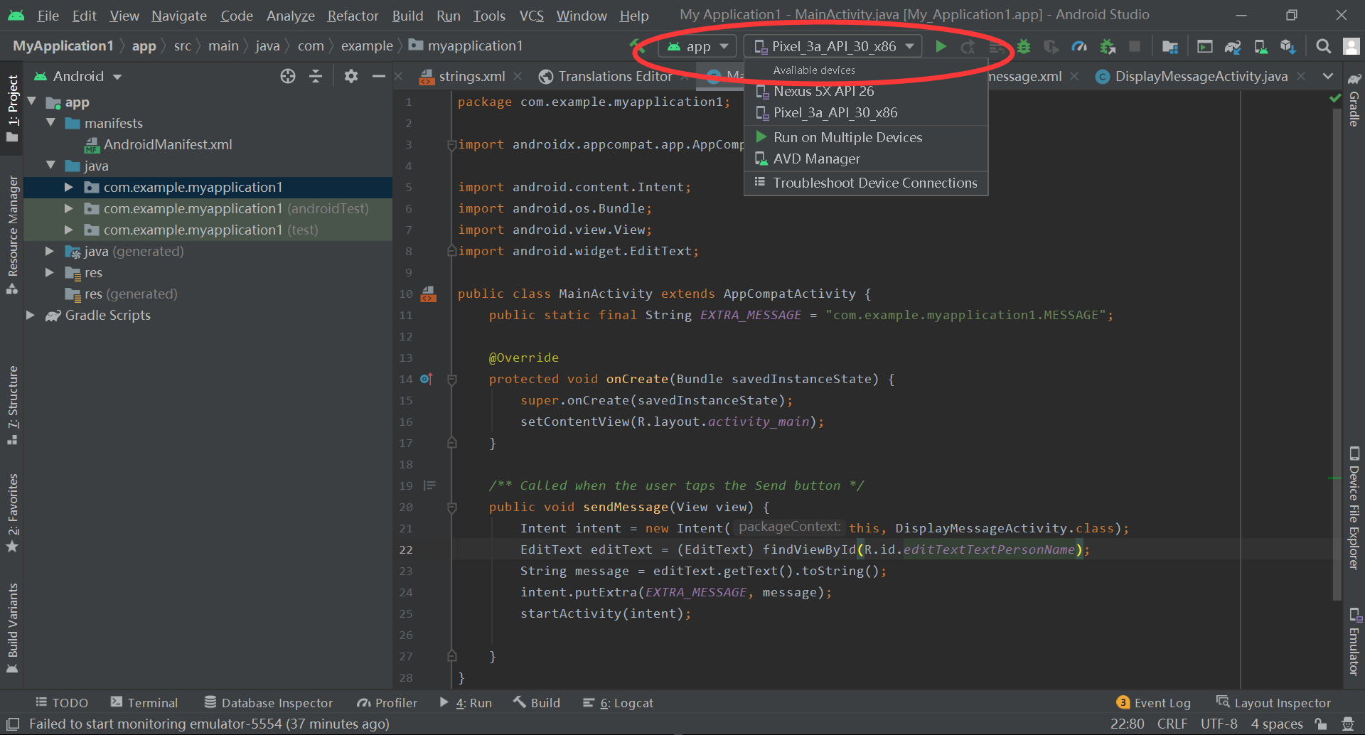Screen dimensions: 1365x735
Task: Collapse the app module node
Action: (x=31, y=102)
